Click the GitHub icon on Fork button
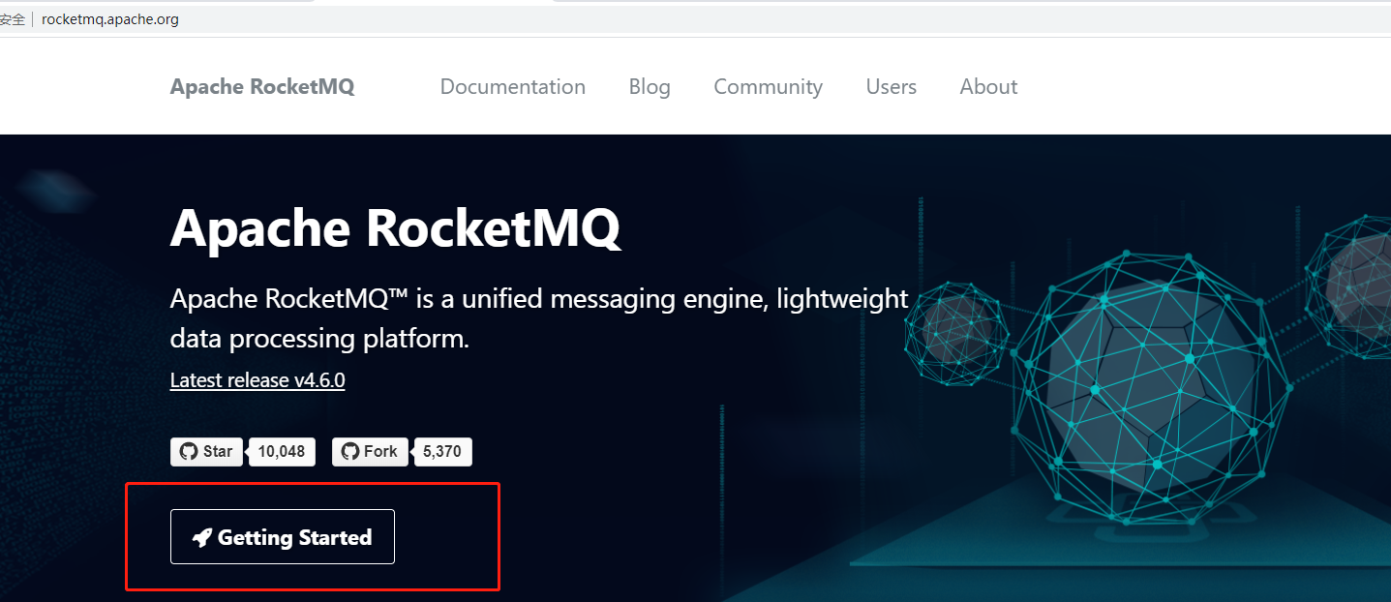 (x=350, y=452)
